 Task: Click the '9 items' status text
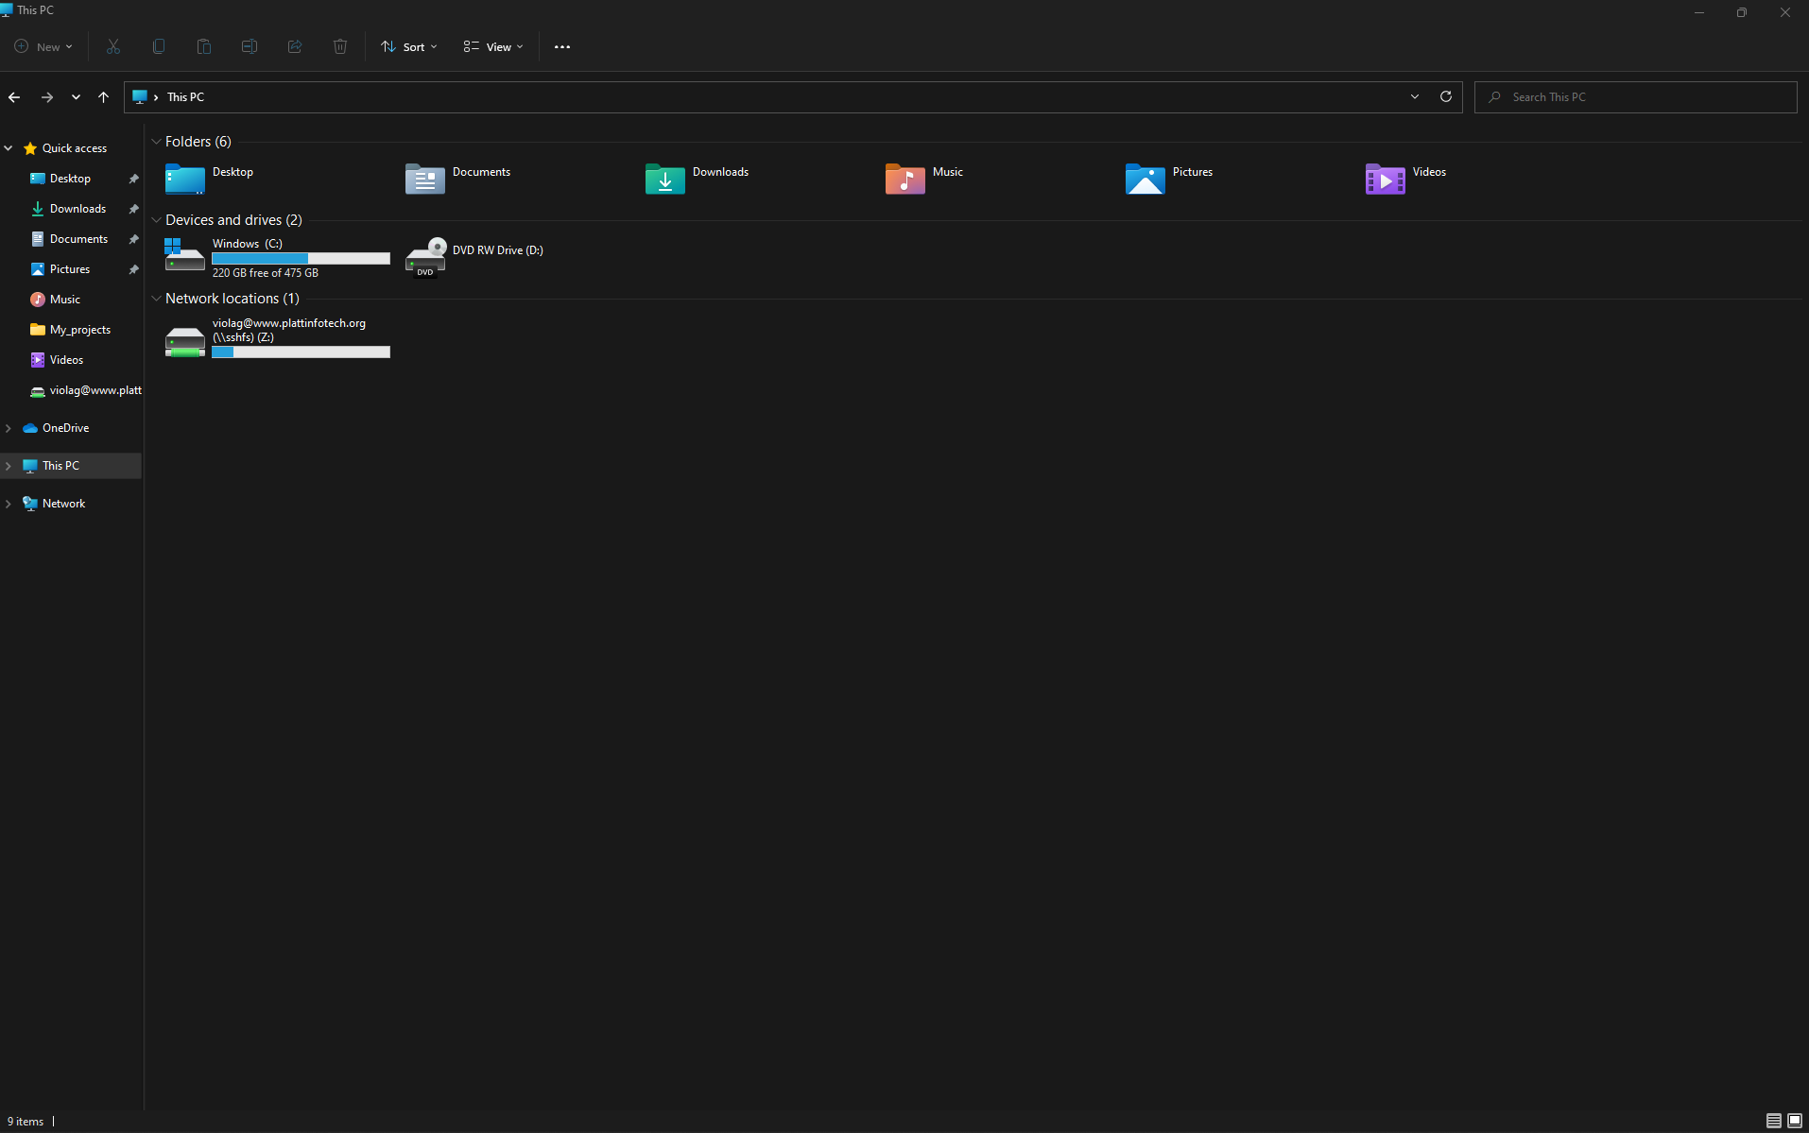tap(26, 1122)
